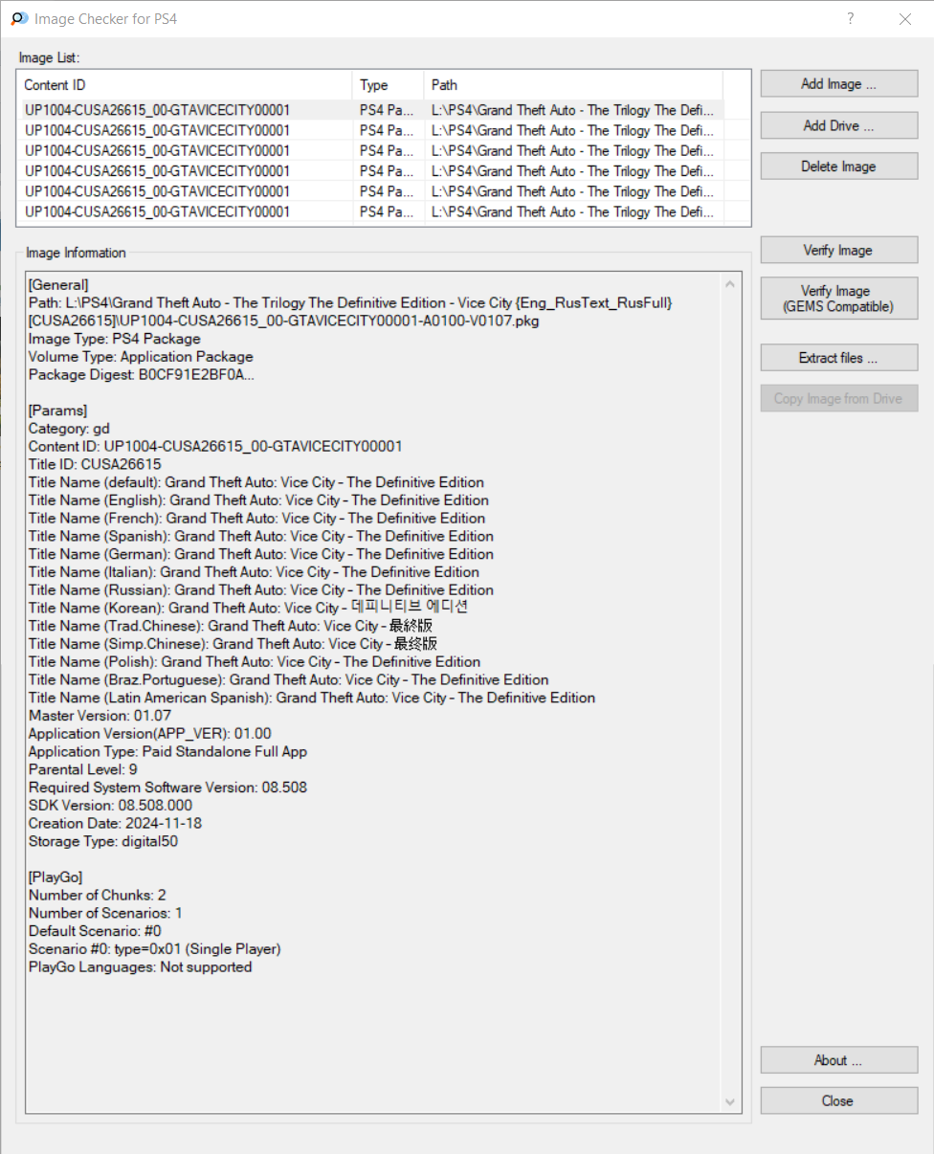Click the Delete Image button
The width and height of the screenshot is (934, 1154).
839,166
